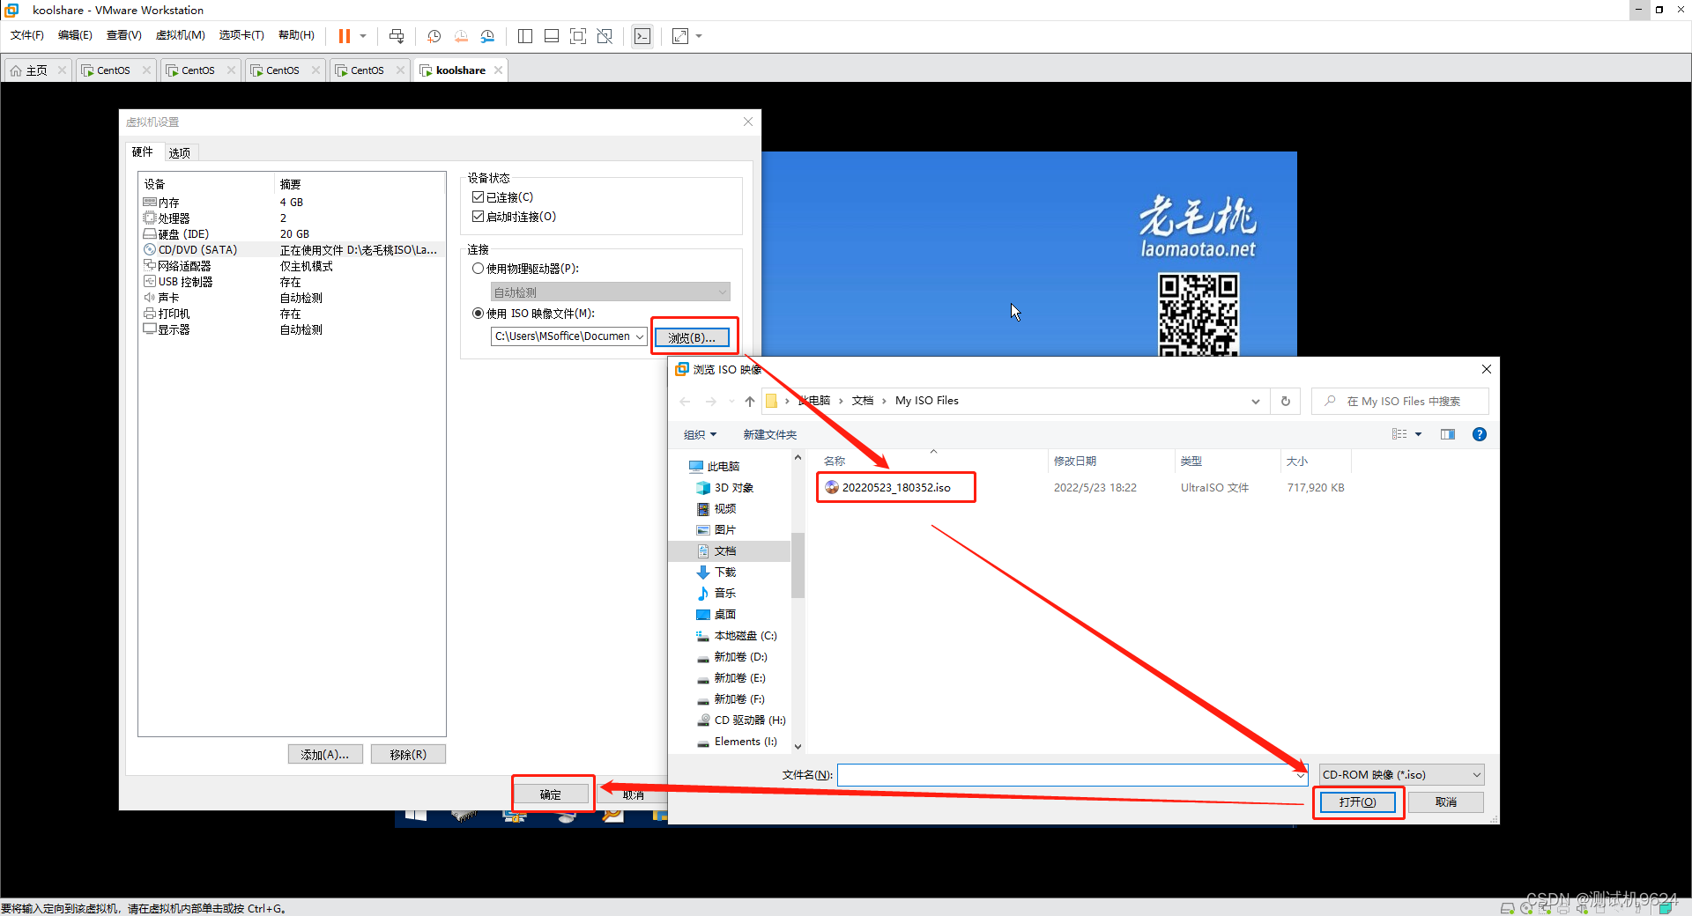Uncheck the 已连接(C) checkbox

pyautogui.click(x=479, y=197)
